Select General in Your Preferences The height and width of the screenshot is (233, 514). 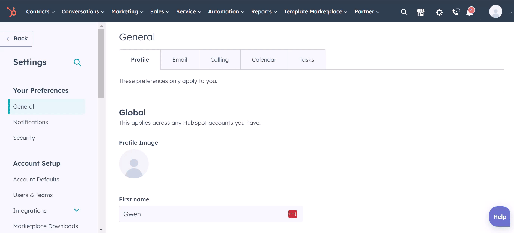(47, 107)
